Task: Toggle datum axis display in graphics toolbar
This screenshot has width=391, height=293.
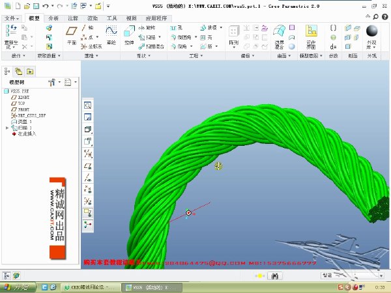Action: coord(88,178)
